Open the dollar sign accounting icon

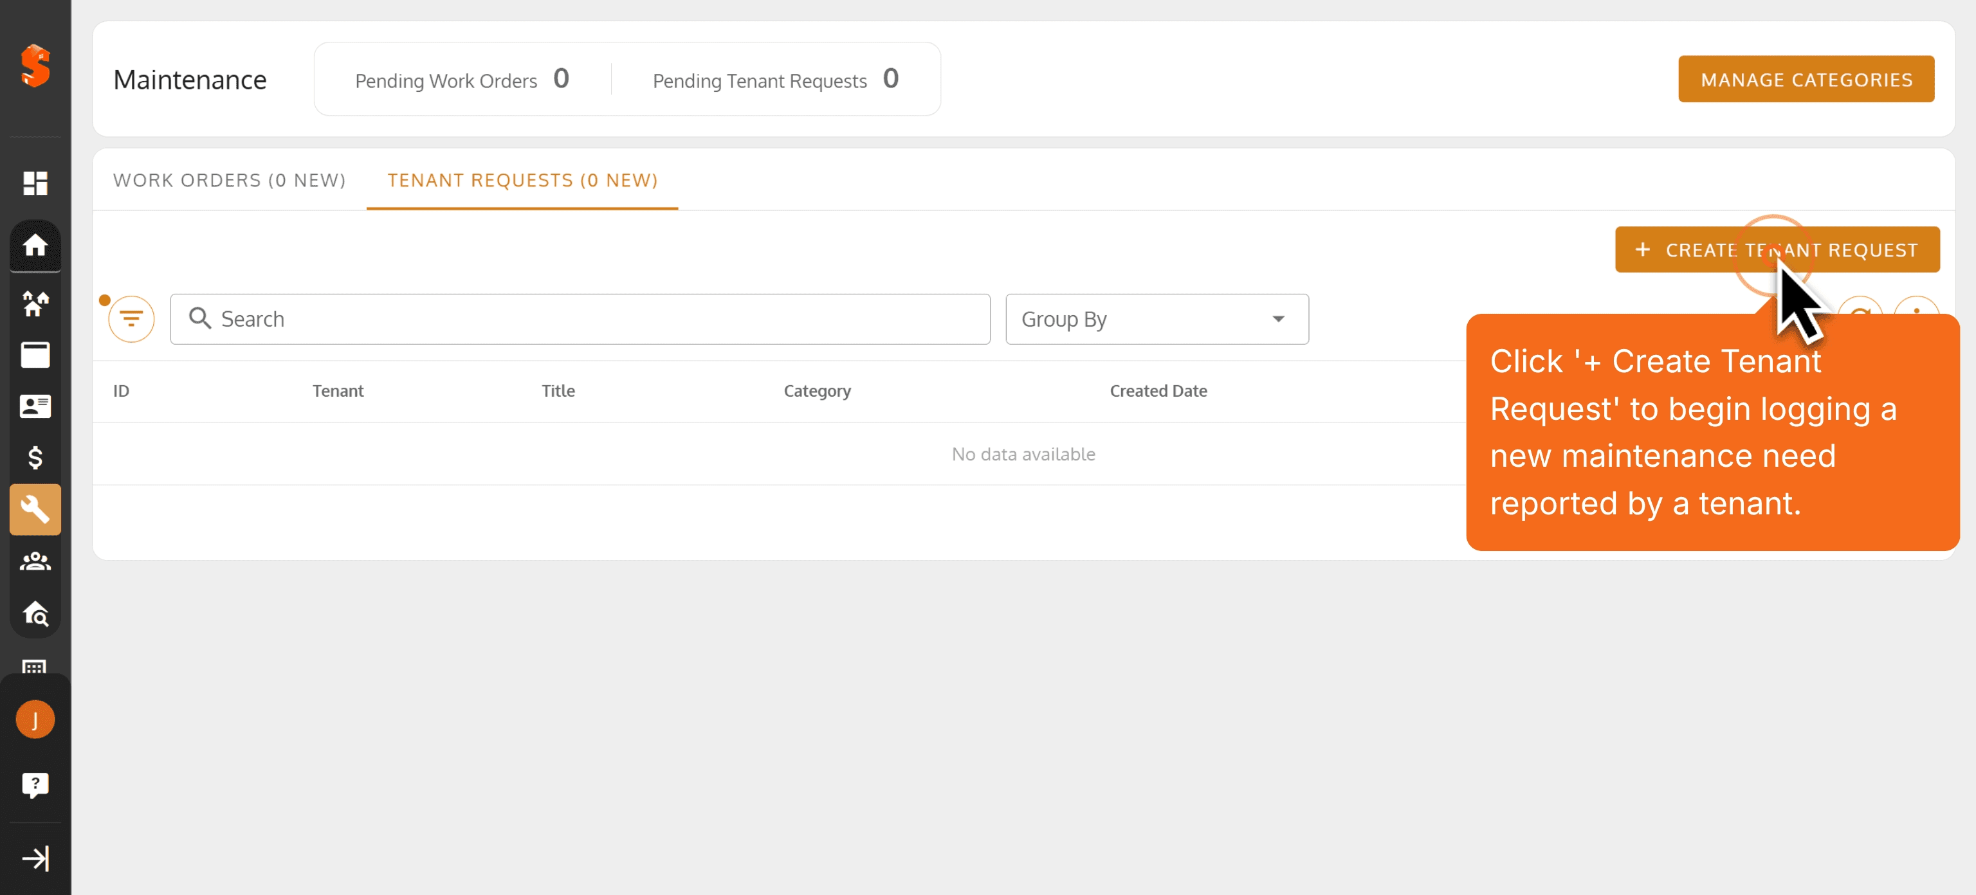[35, 458]
